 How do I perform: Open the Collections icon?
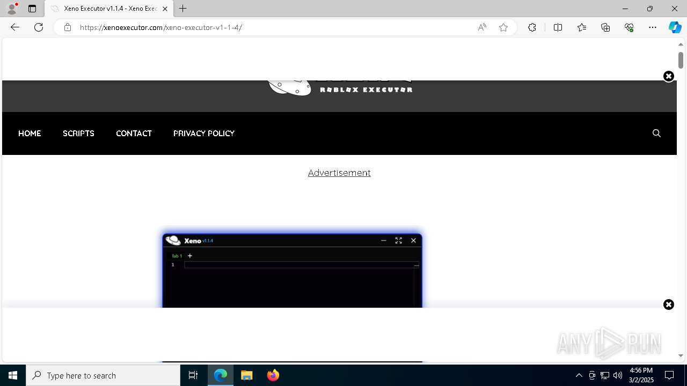tap(605, 27)
